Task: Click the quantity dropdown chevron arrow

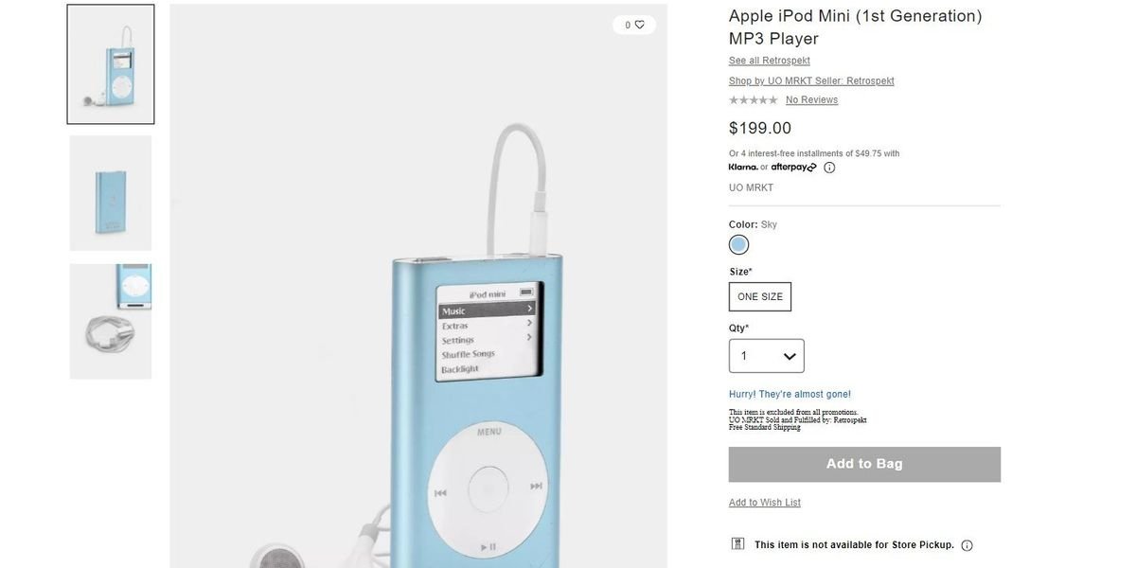Action: pos(790,357)
